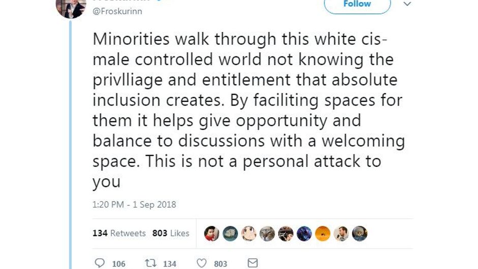
Task: Open the teal second liker avatar
Action: 230,233
